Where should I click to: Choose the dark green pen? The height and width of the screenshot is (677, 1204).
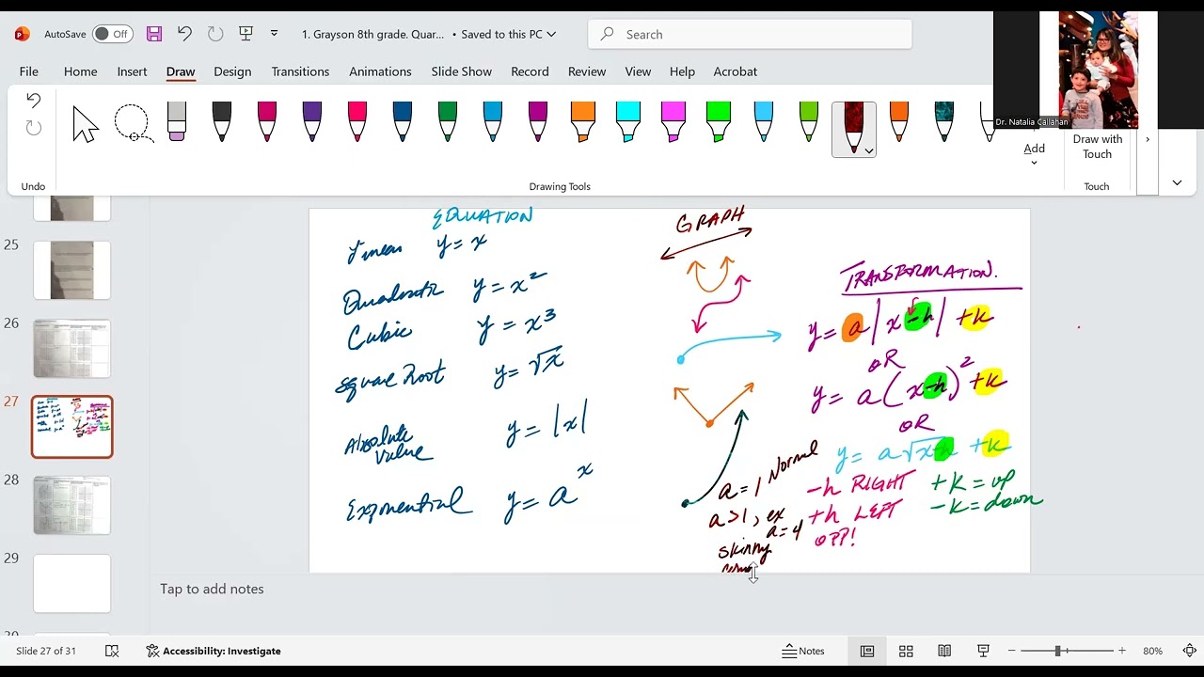[448, 122]
